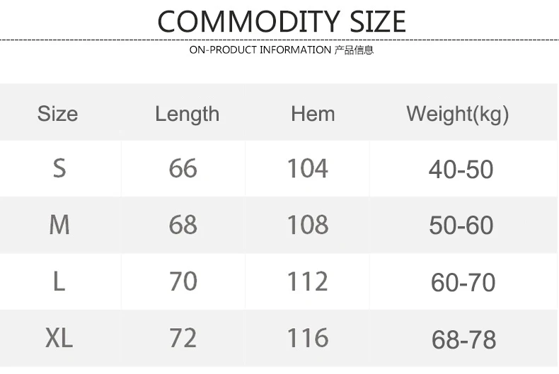This screenshot has width=559, height=374.
Task: Select the Weight(kg) column header
Action: pyautogui.click(x=457, y=115)
